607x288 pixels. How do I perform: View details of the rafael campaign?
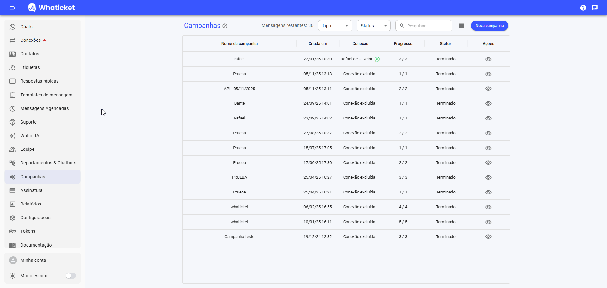[488, 59]
